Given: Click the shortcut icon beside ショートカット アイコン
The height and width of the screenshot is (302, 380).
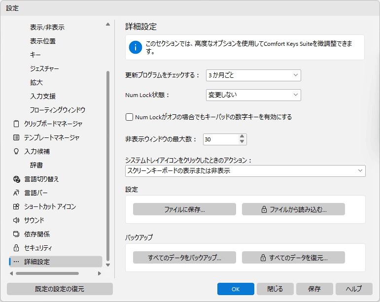Looking at the screenshot, I should click(x=16, y=206).
